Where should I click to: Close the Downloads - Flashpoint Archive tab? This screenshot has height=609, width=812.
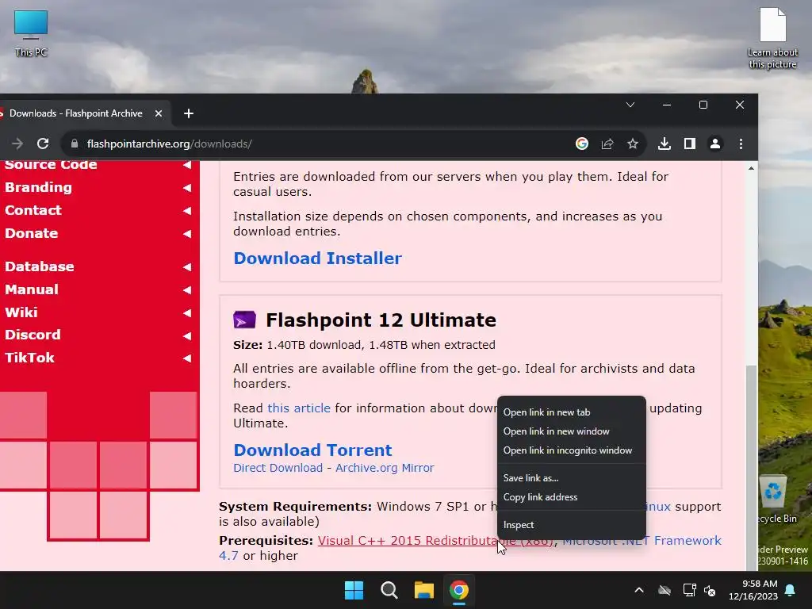(x=159, y=113)
